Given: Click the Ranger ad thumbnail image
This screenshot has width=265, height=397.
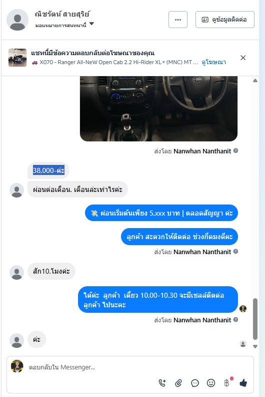Looking at the screenshot, I should coord(17,58).
